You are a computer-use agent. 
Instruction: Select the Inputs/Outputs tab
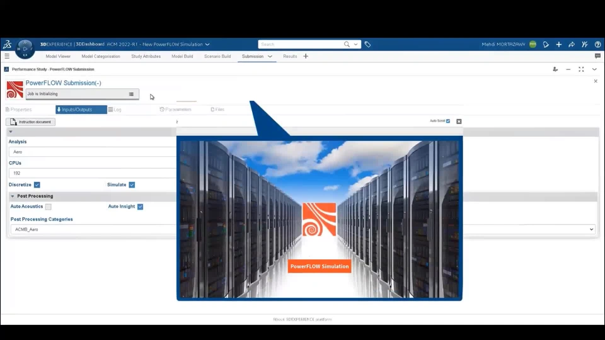tap(81, 110)
